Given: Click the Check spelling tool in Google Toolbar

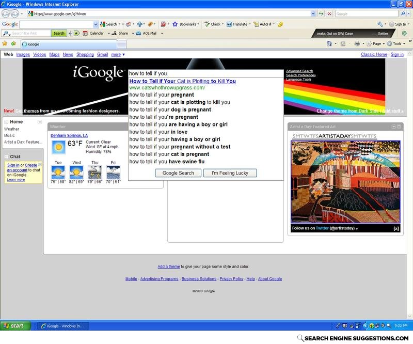Looking at the screenshot, I should tap(213, 24).
